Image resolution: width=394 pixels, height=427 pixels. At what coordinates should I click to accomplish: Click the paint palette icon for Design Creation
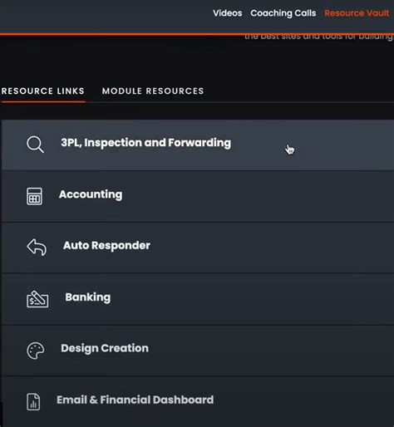[x=36, y=351]
